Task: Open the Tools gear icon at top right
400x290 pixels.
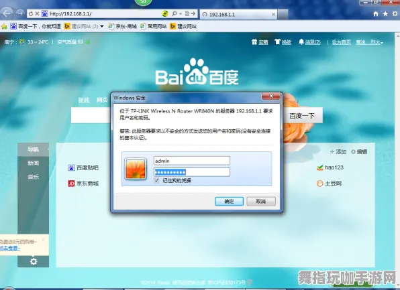Action: pyautogui.click(x=395, y=14)
